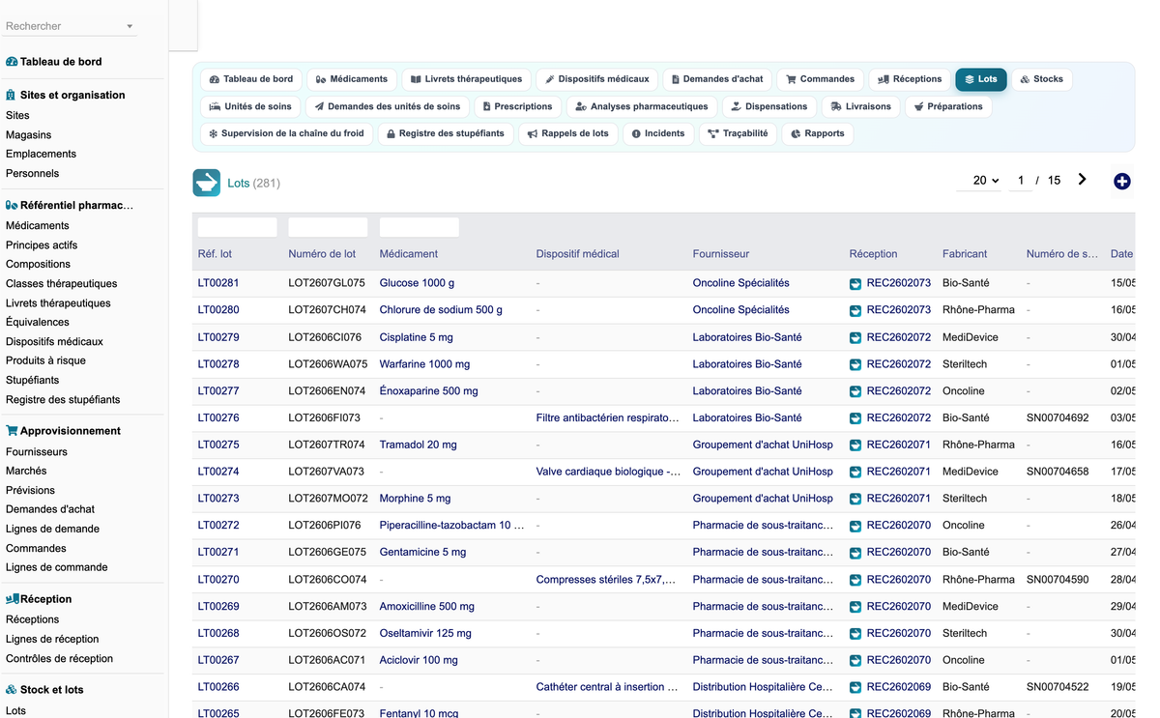This screenshot has height=718, width=1160.
Task: Open lot LT00276
Action: (x=218, y=417)
